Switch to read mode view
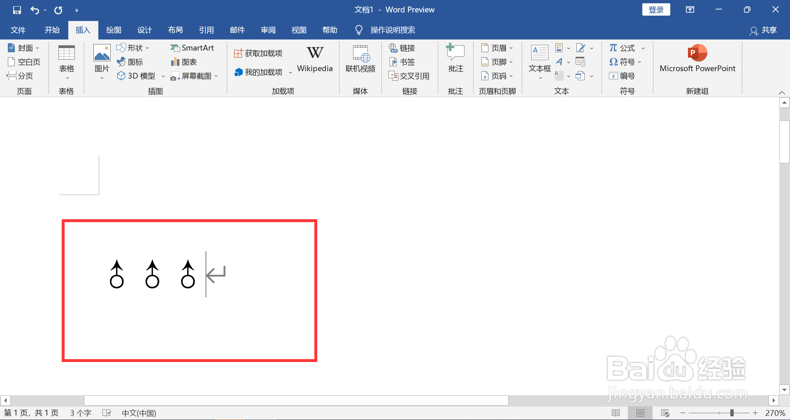 point(616,413)
